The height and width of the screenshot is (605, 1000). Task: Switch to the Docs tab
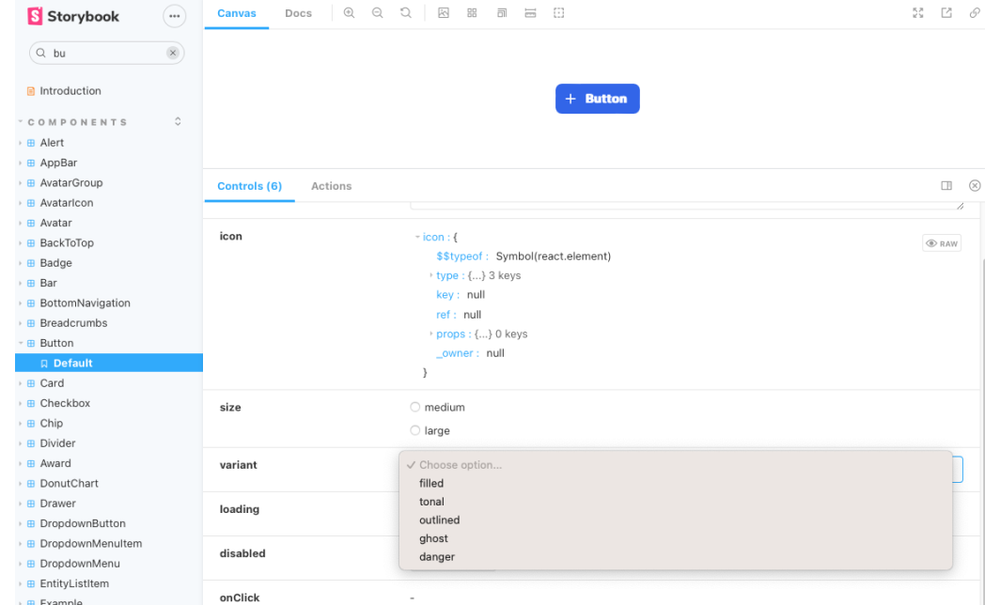pyautogui.click(x=298, y=13)
